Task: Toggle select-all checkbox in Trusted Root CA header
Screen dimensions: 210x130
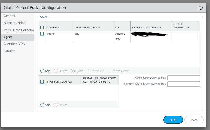Action: (42, 82)
